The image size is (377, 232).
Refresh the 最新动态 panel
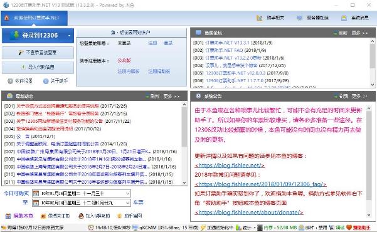[152, 96]
